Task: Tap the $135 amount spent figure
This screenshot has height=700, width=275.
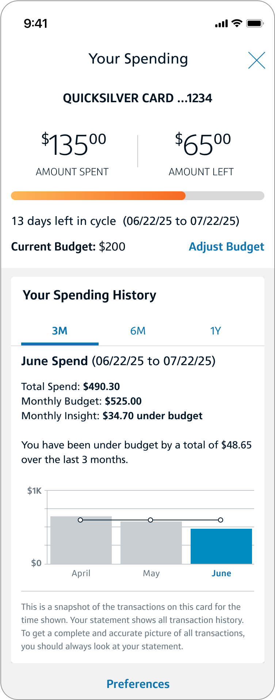Action: (73, 145)
